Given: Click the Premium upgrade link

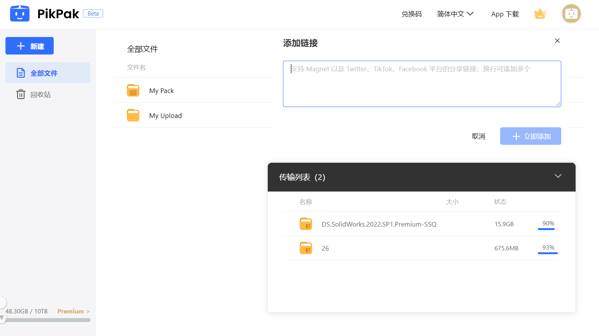Looking at the screenshot, I should tap(74, 311).
